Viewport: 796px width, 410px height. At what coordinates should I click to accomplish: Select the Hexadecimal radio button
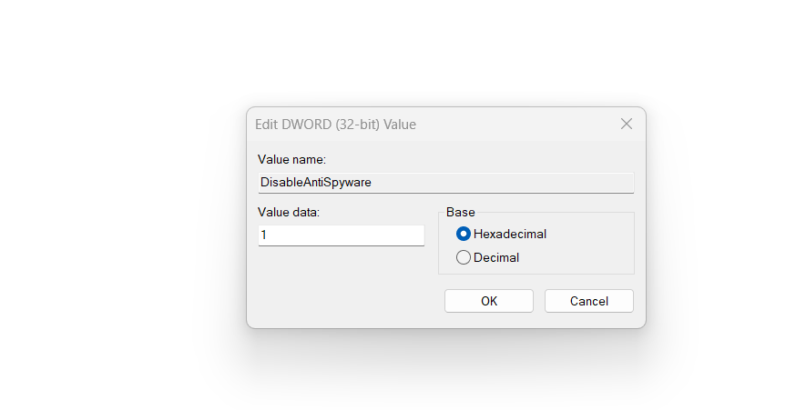(x=464, y=234)
